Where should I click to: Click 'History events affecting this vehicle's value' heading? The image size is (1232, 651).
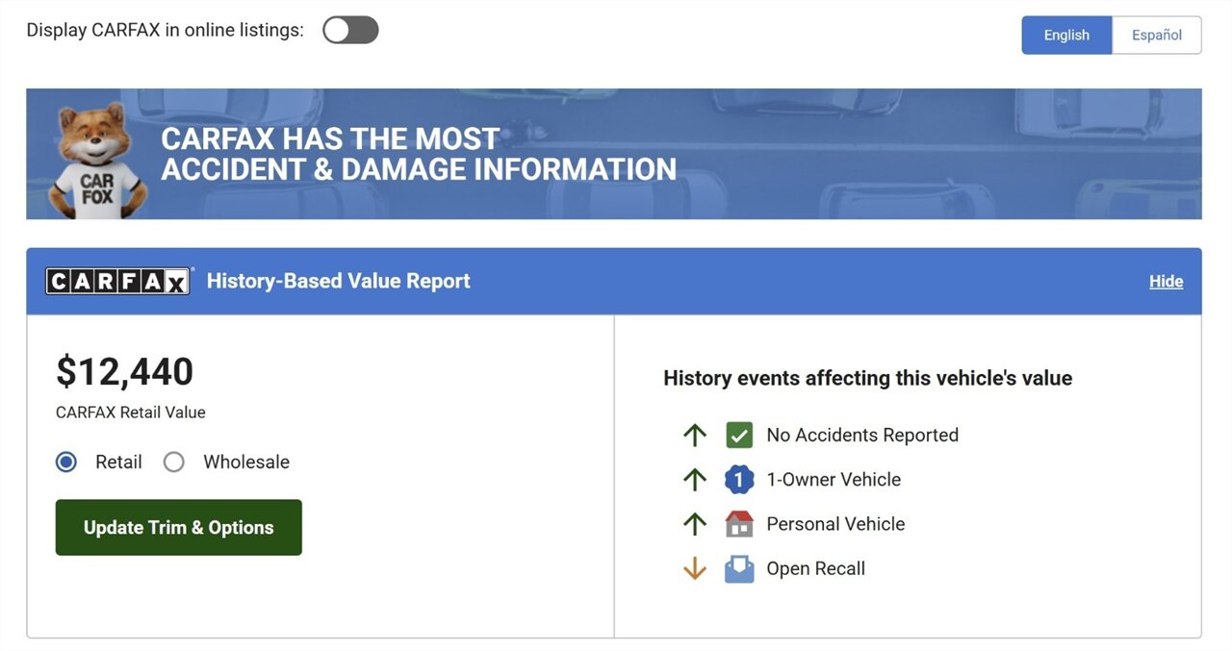coord(868,378)
